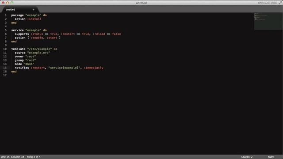Click the :start symbol on line 7

click(52, 38)
